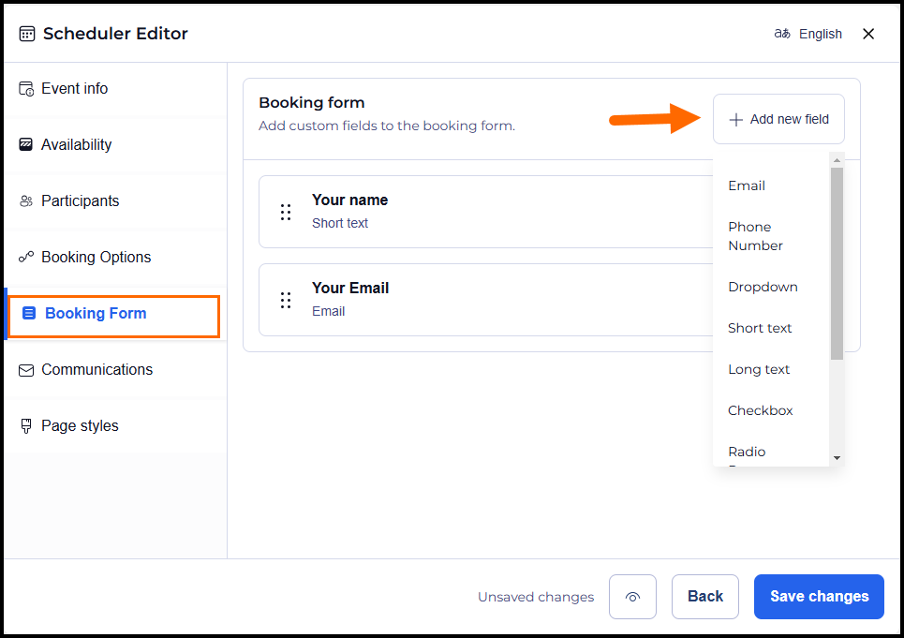Viewport: 904px width, 638px height.
Task: Open the Participants section
Action: tap(115, 201)
